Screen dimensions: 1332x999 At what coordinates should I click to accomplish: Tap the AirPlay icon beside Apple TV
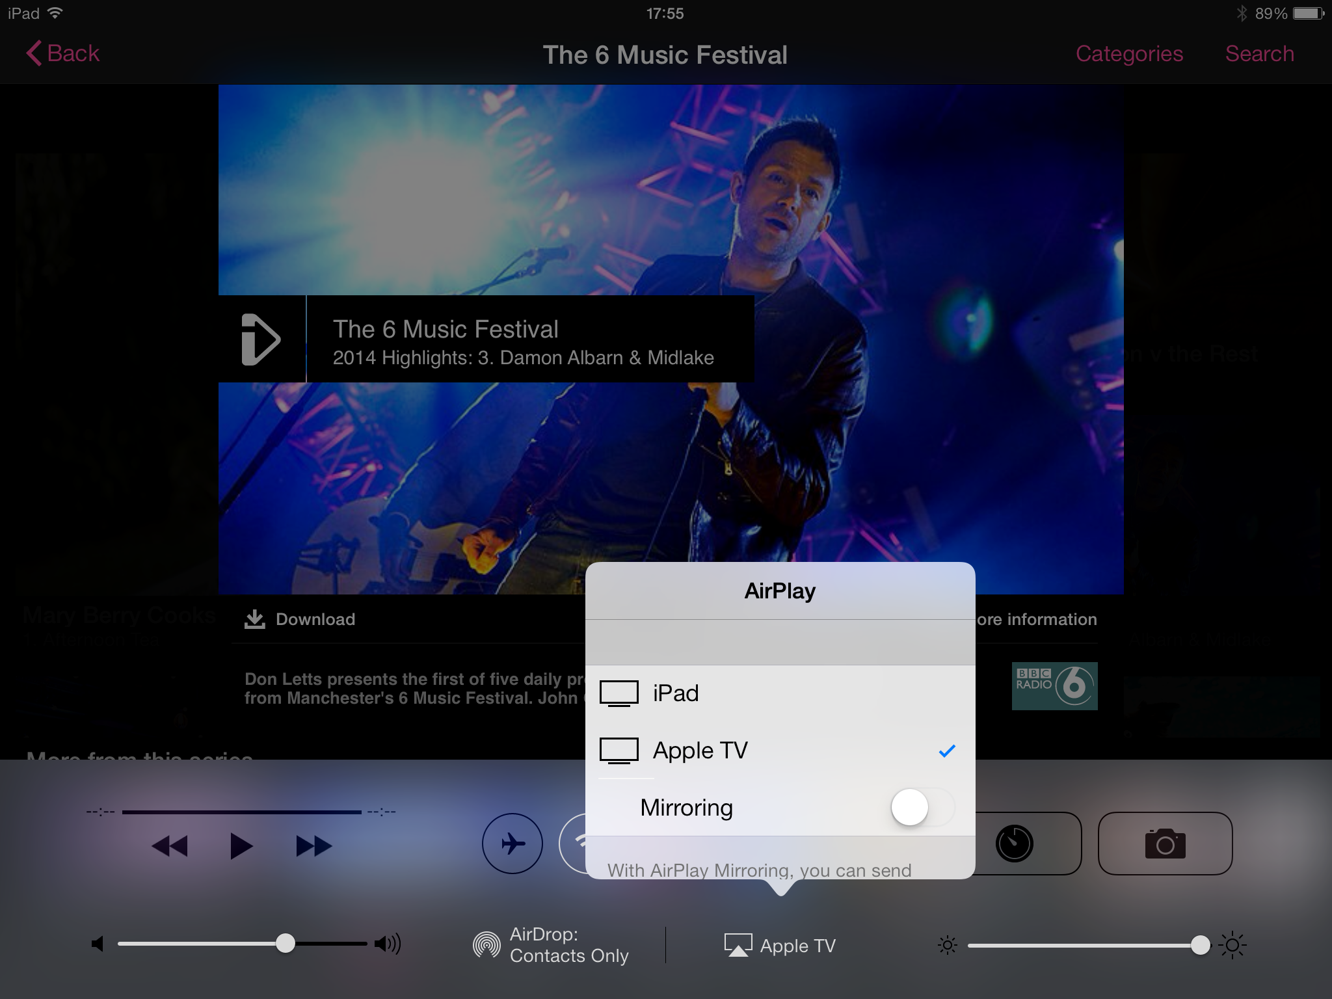pyautogui.click(x=738, y=945)
